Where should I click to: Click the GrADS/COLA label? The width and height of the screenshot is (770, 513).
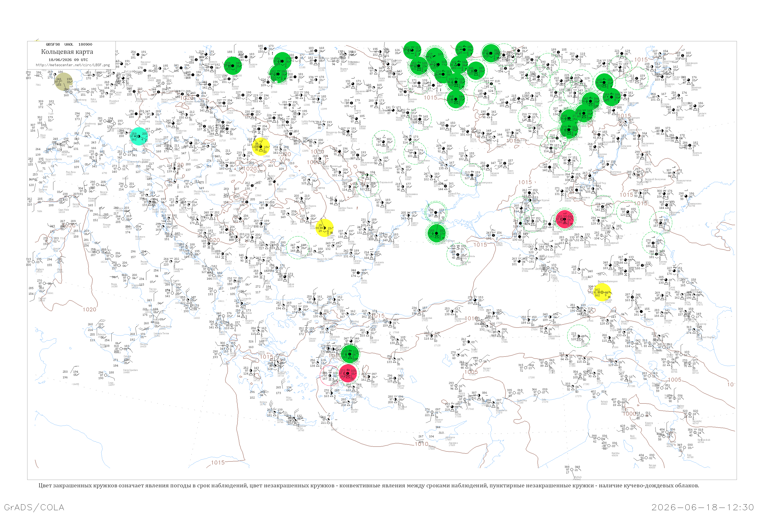point(34,507)
